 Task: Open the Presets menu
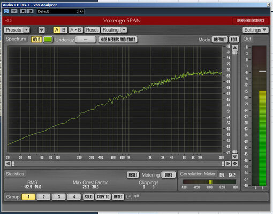[17, 30]
